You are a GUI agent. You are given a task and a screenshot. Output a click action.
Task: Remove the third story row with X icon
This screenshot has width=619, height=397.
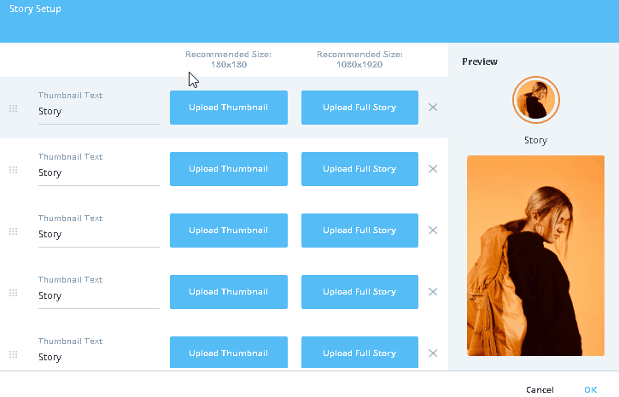433,231
